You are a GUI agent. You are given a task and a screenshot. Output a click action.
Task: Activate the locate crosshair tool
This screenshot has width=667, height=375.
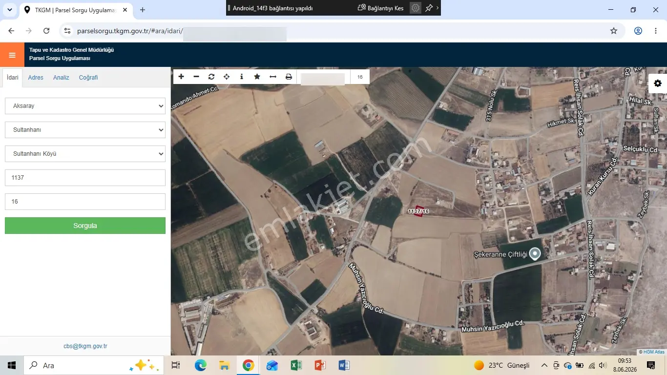[x=227, y=77]
